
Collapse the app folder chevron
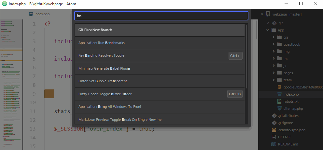click(268, 30)
